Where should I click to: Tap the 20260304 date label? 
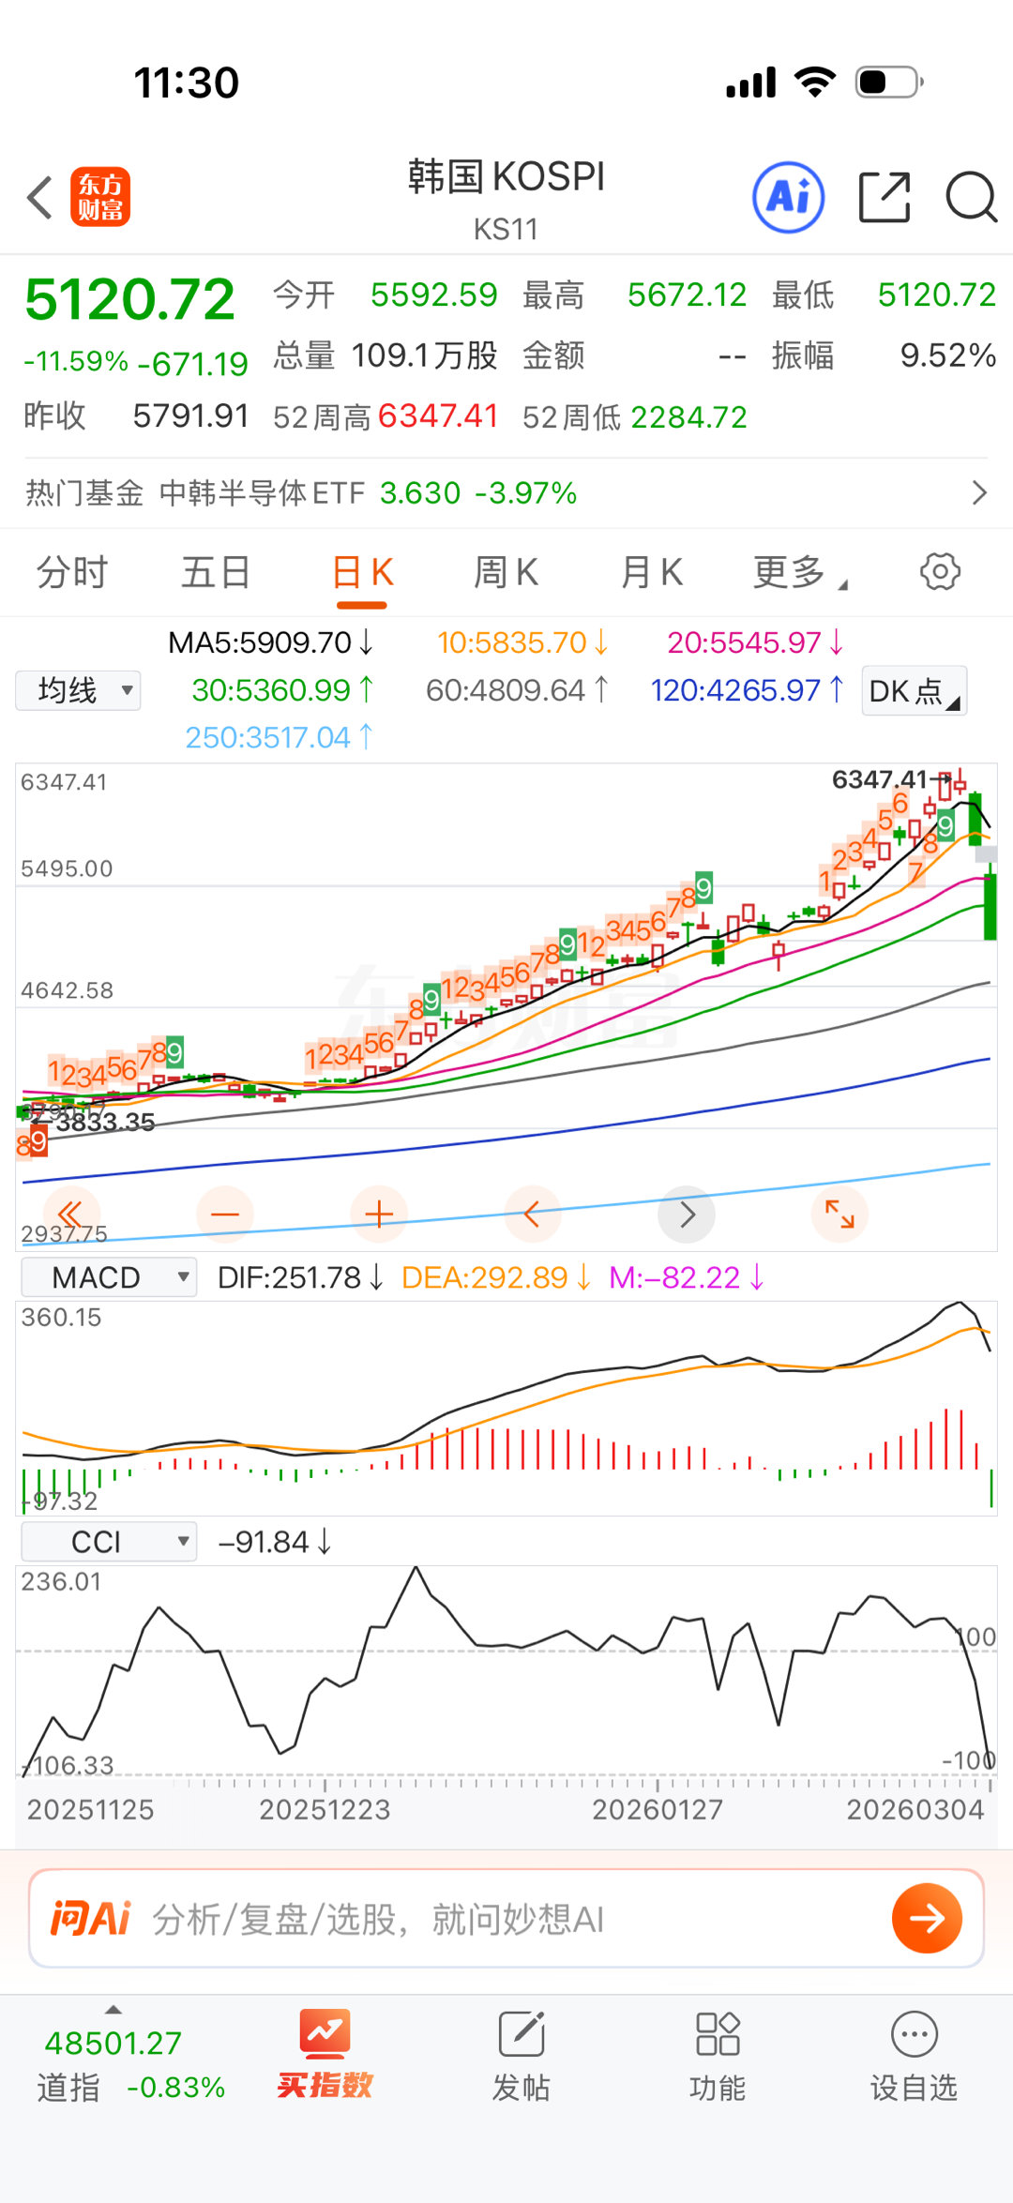[915, 1809]
